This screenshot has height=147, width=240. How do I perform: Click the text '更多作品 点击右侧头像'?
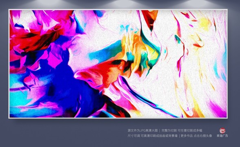196,136
